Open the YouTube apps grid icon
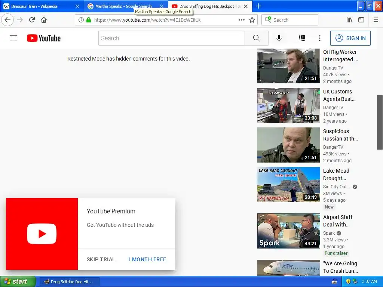The image size is (383, 287). 302,38
